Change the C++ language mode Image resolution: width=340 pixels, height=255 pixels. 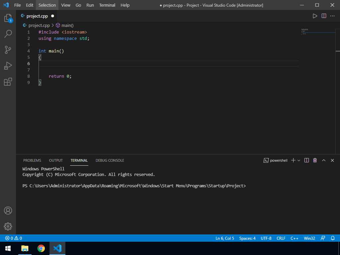click(x=295, y=238)
